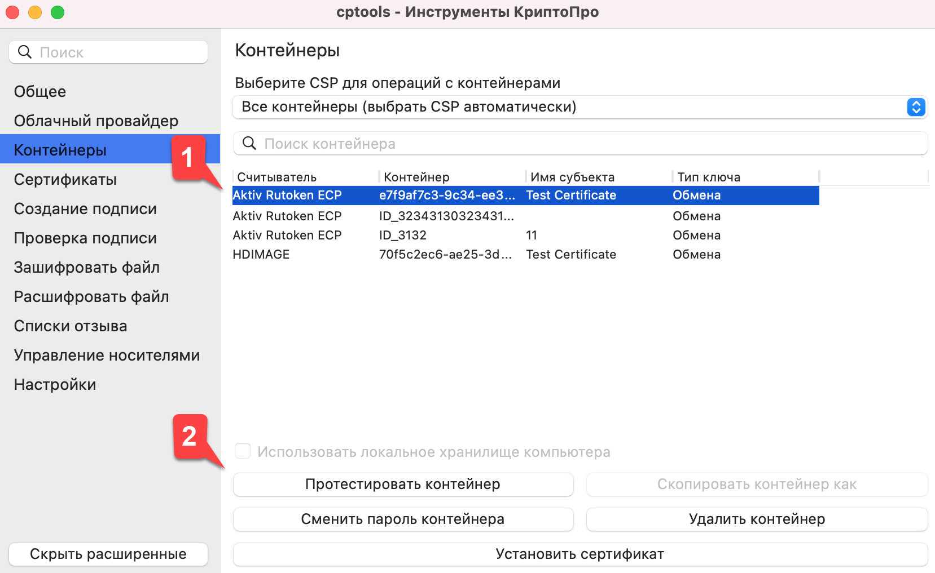Click the green zoom window button

pyautogui.click(x=58, y=12)
